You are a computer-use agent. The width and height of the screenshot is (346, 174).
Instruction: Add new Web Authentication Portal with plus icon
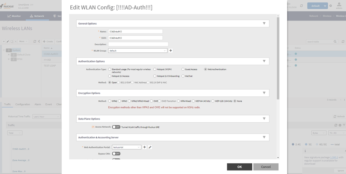[145, 147]
